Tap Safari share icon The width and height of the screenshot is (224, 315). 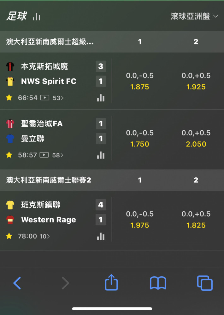point(111,283)
